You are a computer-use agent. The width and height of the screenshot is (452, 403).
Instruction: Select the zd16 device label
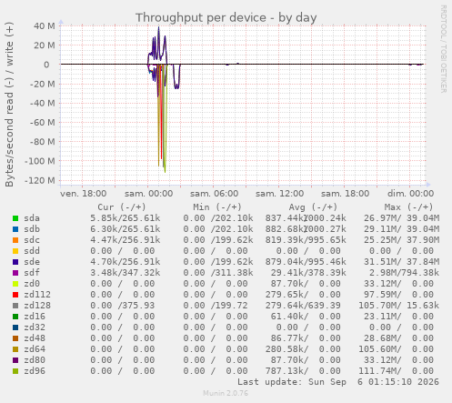tap(35, 317)
